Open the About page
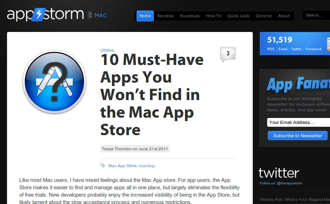Viewport: 330px width, 204px height. click(284, 16)
